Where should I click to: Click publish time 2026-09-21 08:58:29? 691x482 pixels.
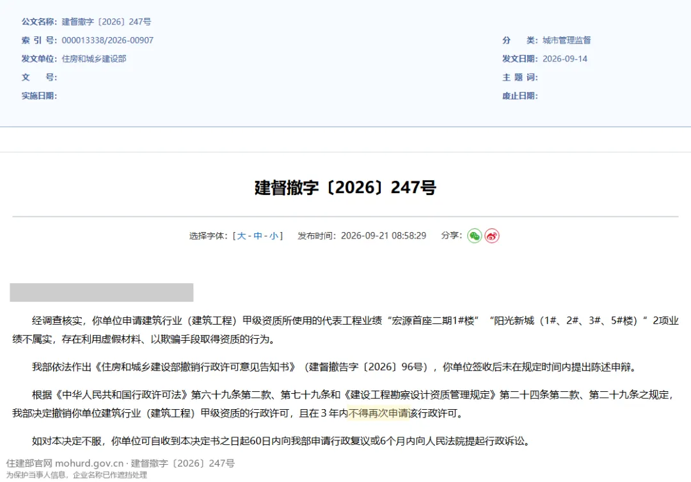point(383,236)
